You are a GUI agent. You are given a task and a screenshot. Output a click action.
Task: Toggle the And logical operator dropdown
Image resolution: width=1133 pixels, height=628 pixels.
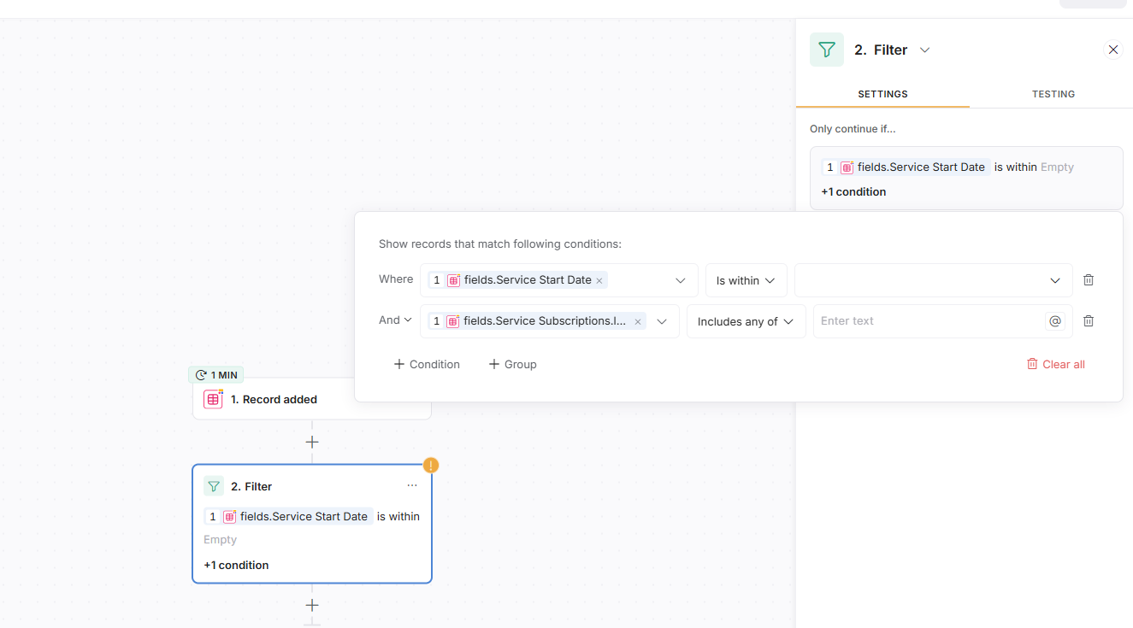click(396, 320)
